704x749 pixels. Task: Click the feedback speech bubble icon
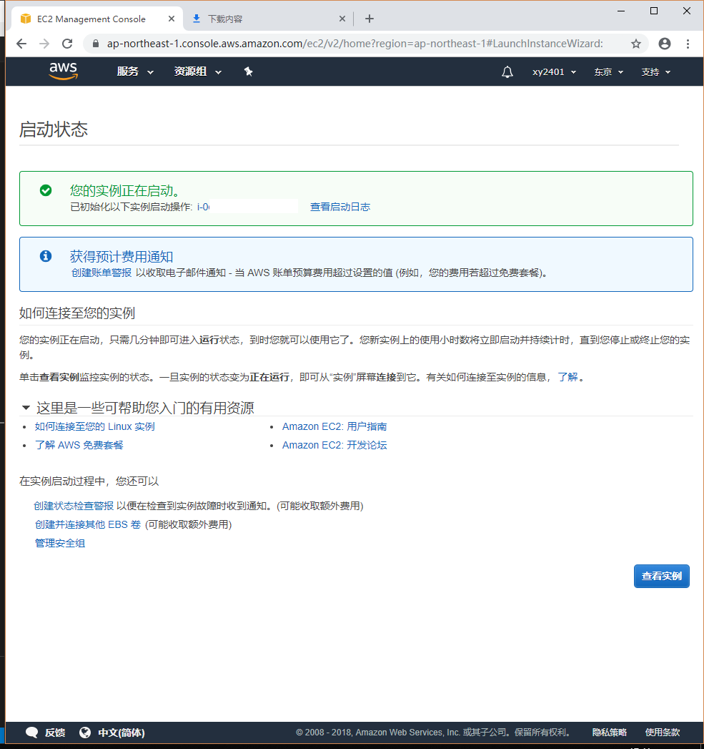click(x=32, y=733)
